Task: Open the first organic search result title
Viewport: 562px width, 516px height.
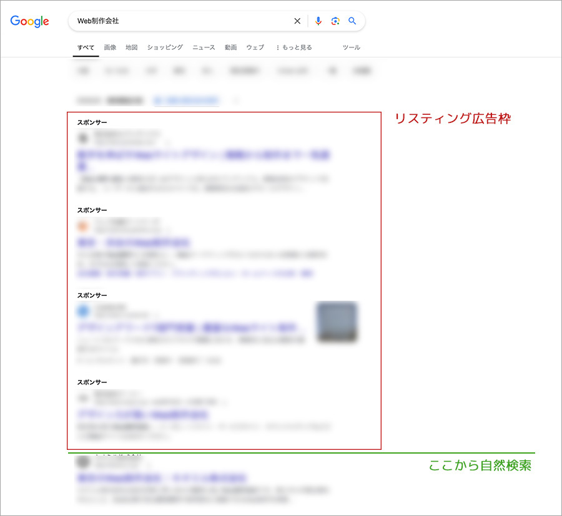Action: (162, 478)
